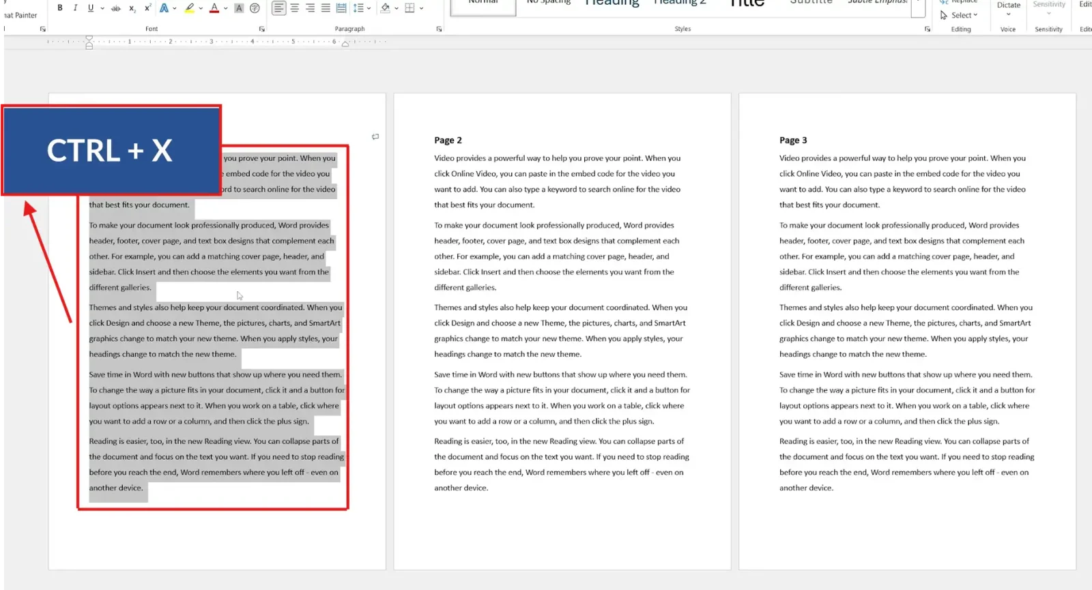This screenshot has height=590, width=1092.
Task: Toggle Subscript formatting
Action: tap(132, 8)
